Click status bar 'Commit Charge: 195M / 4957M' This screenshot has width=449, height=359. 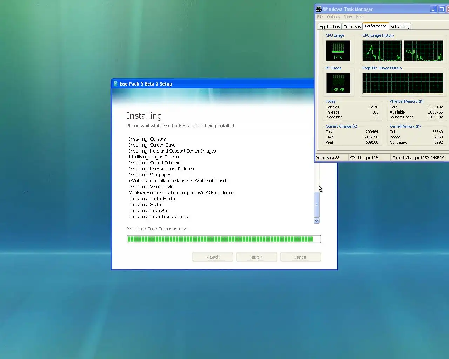(x=418, y=158)
